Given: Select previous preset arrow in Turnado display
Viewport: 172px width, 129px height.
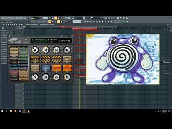Looking at the screenshot, I should pyautogui.click(x=33, y=40).
